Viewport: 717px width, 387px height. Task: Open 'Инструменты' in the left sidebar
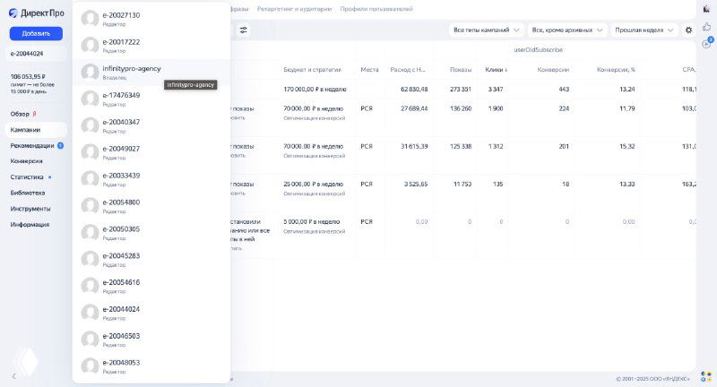tap(30, 209)
